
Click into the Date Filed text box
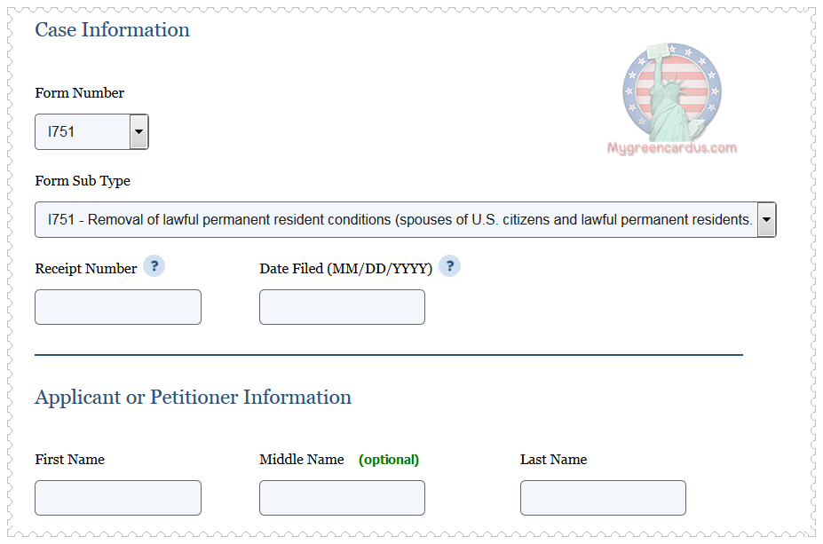click(x=342, y=307)
